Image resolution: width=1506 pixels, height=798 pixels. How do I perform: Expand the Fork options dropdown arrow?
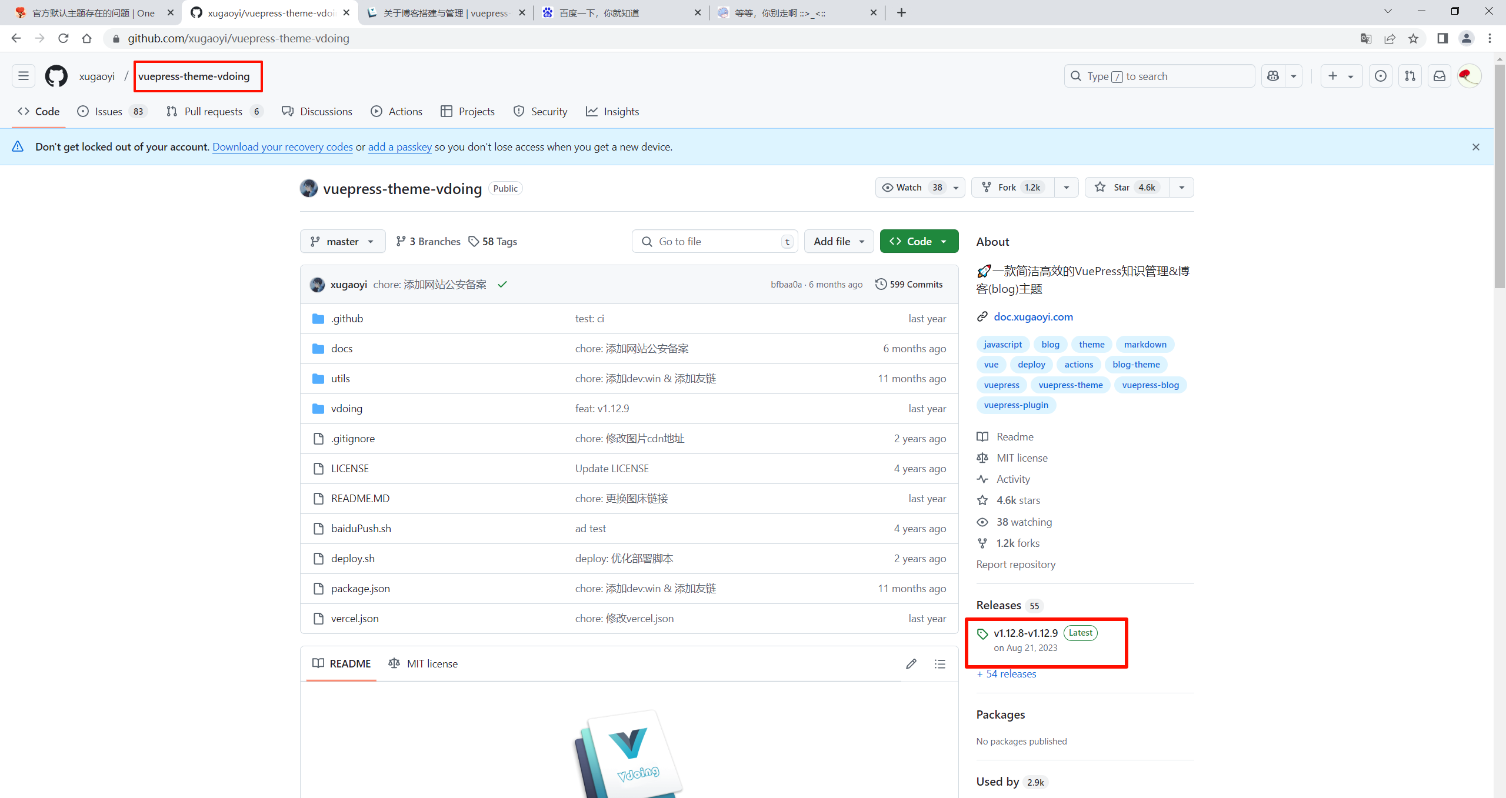coord(1067,187)
